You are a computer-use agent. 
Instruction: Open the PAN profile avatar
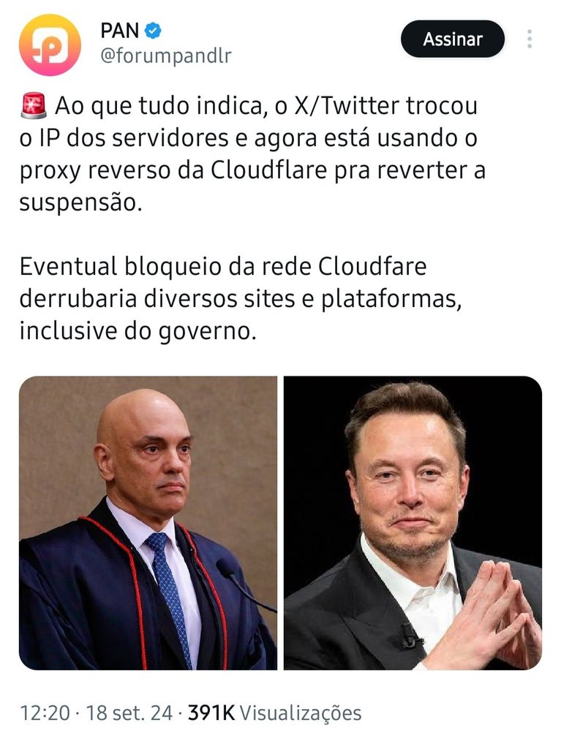[x=50, y=45]
